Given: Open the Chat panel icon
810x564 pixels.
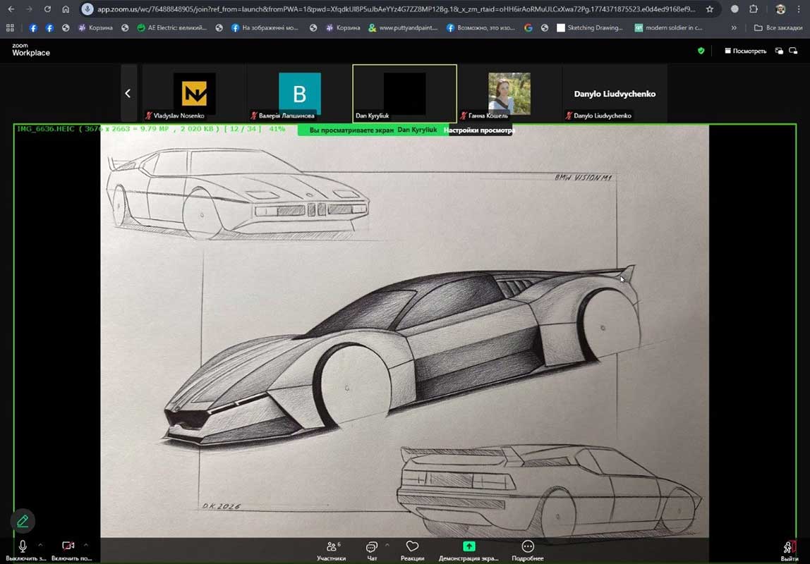Looking at the screenshot, I should 372,547.
